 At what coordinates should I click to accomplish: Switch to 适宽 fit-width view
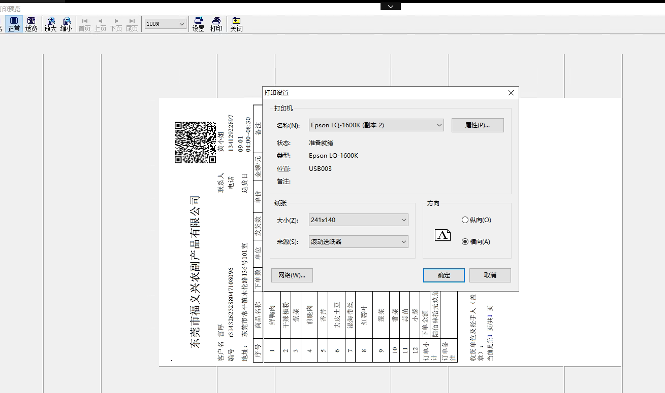31,24
